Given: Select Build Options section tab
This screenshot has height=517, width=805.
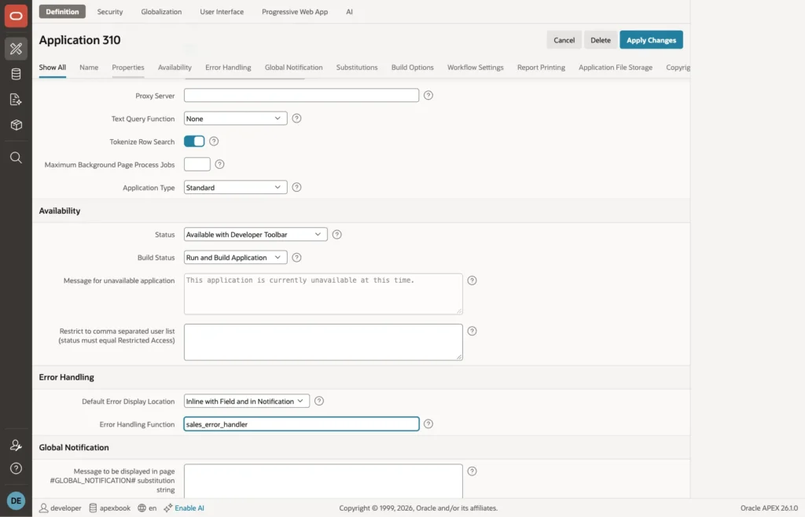Looking at the screenshot, I should click(412, 68).
